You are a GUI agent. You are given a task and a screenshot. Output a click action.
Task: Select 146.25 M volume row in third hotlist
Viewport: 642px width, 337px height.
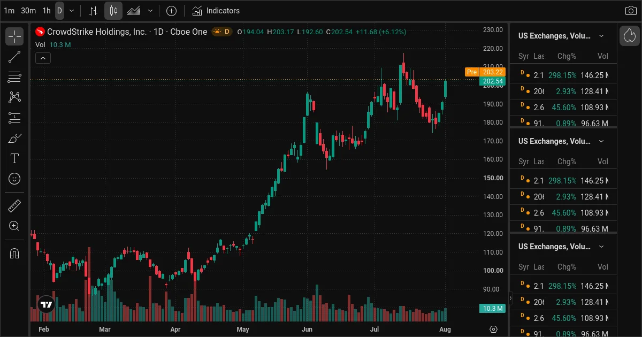[563, 286]
